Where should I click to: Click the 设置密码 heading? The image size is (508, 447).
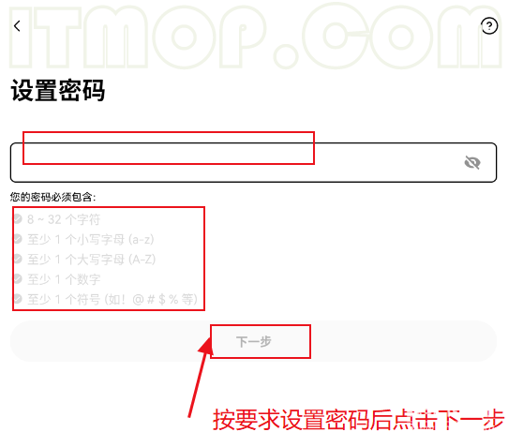point(58,90)
